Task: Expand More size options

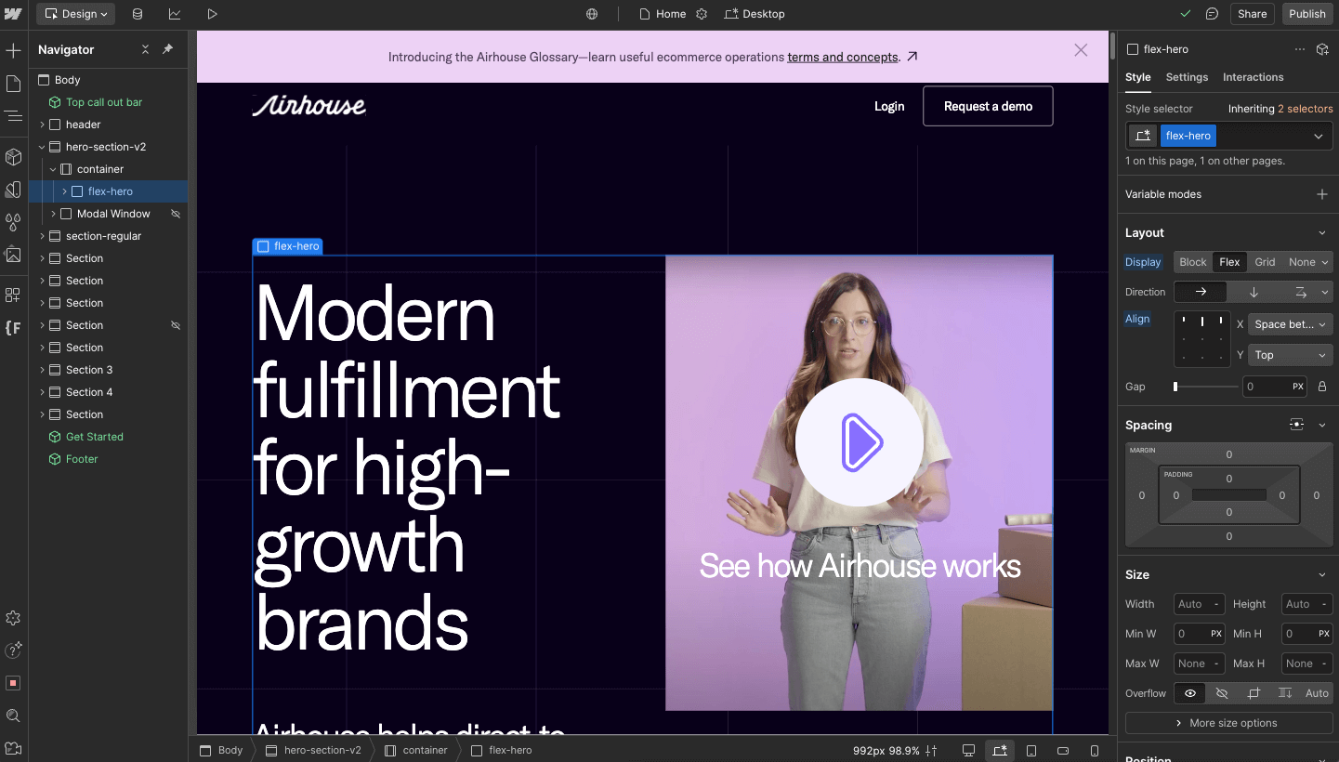Action: [x=1228, y=723]
